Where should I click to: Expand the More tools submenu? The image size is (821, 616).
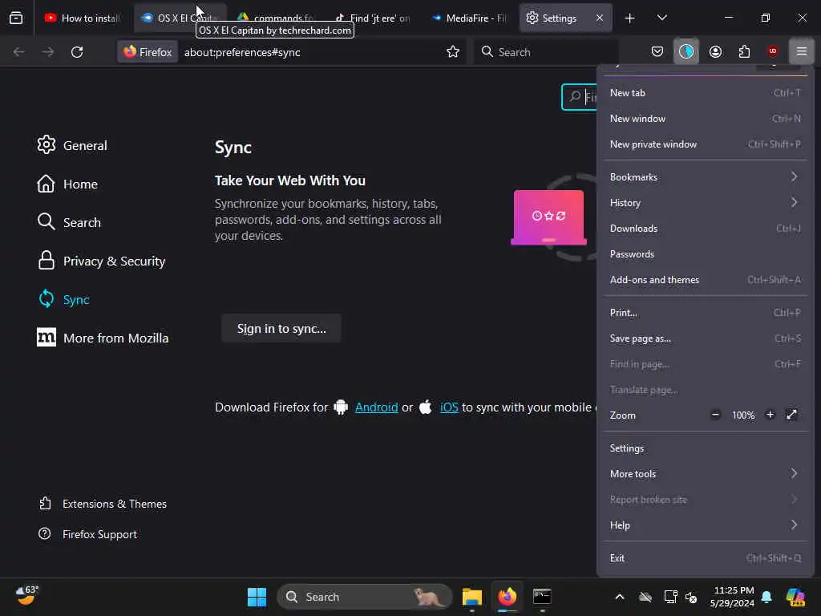tap(706, 473)
